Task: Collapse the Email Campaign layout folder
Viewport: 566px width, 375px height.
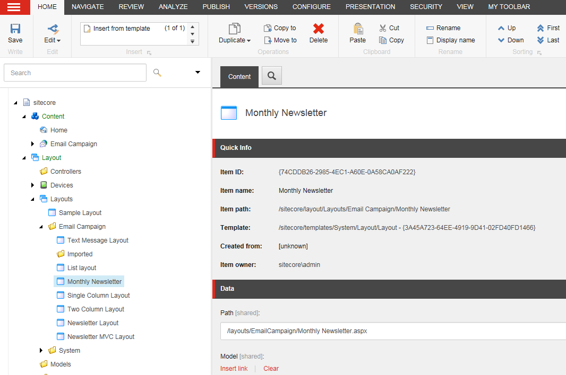Action: (41, 227)
